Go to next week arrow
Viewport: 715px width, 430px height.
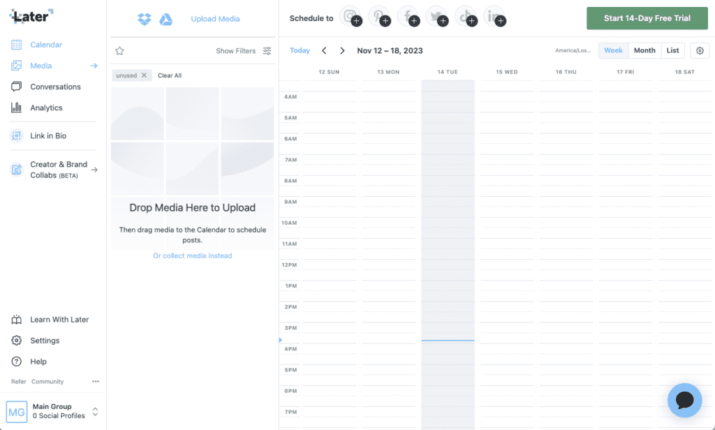point(342,51)
